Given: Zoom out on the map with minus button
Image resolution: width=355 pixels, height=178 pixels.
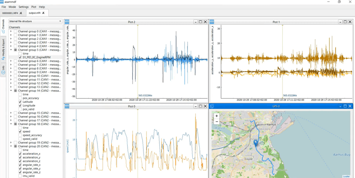Looking at the screenshot, I should (x=217, y=122).
